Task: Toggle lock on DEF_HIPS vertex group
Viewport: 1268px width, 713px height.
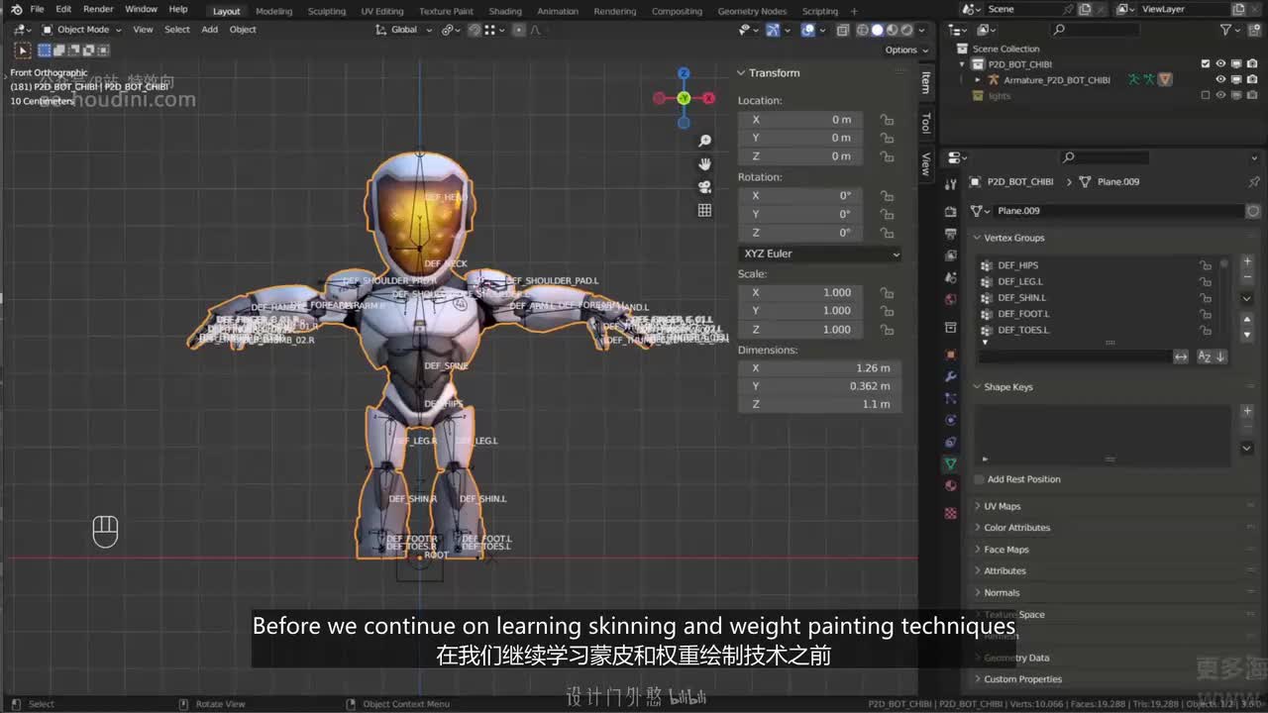Action: point(1206,265)
